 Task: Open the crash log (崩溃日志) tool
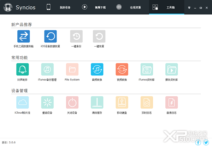point(171,102)
